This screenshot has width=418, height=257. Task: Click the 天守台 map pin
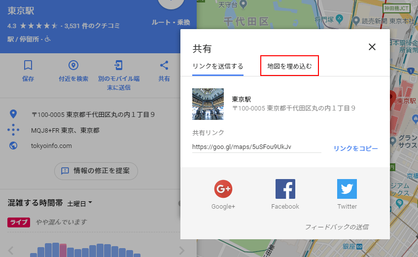pos(243,4)
